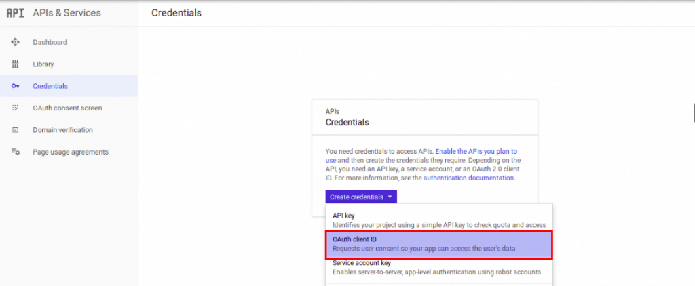Click the OAuth consent screen icon
Viewport: 695px width, 286px height.
click(x=15, y=108)
